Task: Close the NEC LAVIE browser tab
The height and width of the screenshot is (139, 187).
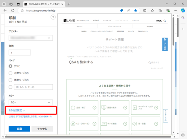Action: 62,4
